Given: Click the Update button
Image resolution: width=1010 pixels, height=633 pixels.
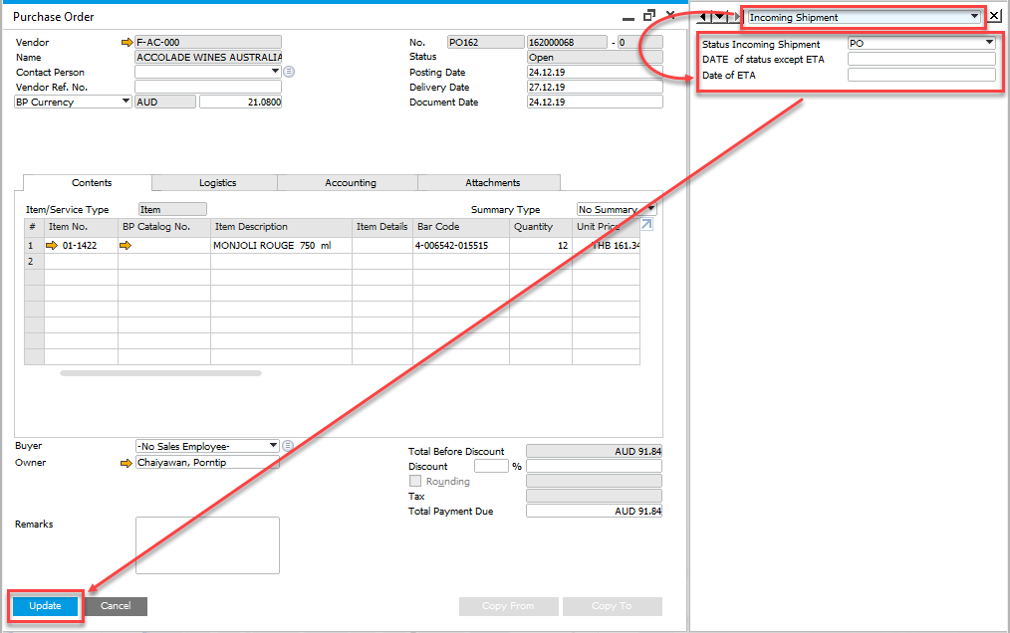Looking at the screenshot, I should click(x=45, y=606).
